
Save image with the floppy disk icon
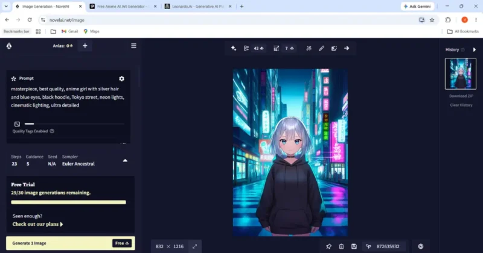(x=354, y=246)
